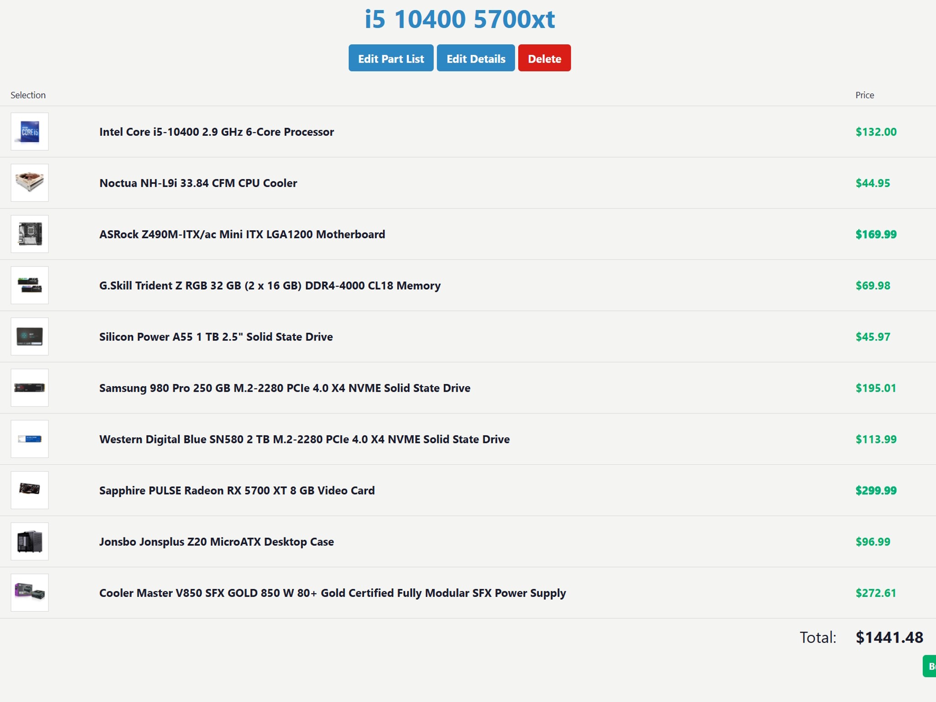The width and height of the screenshot is (936, 702).
Task: Open the i5 10400 5700xt title link
Action: [460, 19]
